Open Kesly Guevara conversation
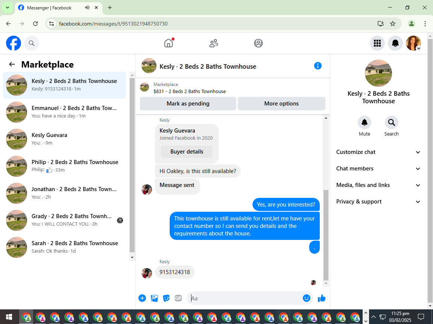Image resolution: width=433 pixels, height=324 pixels. click(64, 139)
